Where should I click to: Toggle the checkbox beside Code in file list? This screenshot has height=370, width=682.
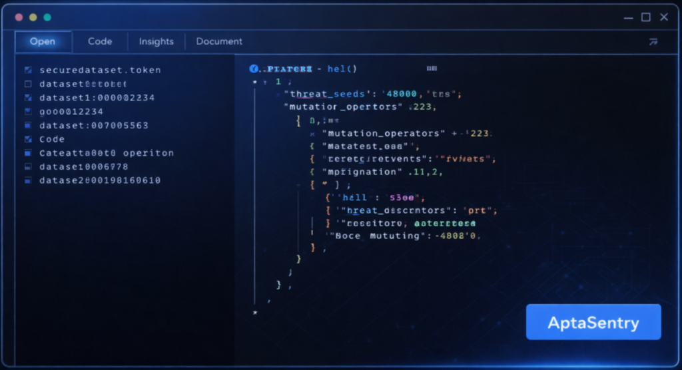coord(28,139)
